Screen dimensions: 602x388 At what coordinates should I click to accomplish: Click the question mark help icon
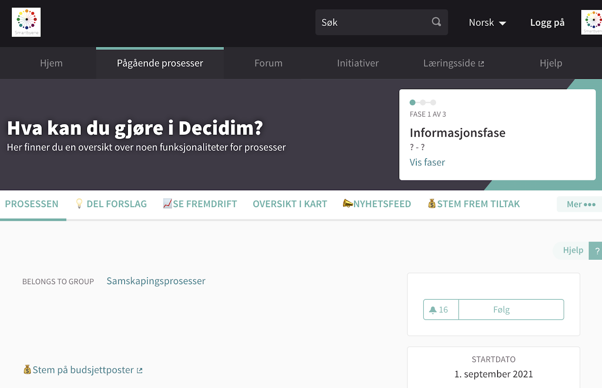tap(595, 251)
